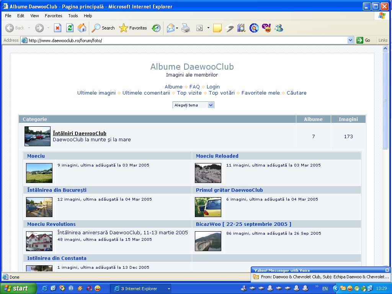Viewport: 392px width, 294px height.
Task: Open the 'Moeciu Reloaded' album thumbnail
Action: click(x=208, y=173)
